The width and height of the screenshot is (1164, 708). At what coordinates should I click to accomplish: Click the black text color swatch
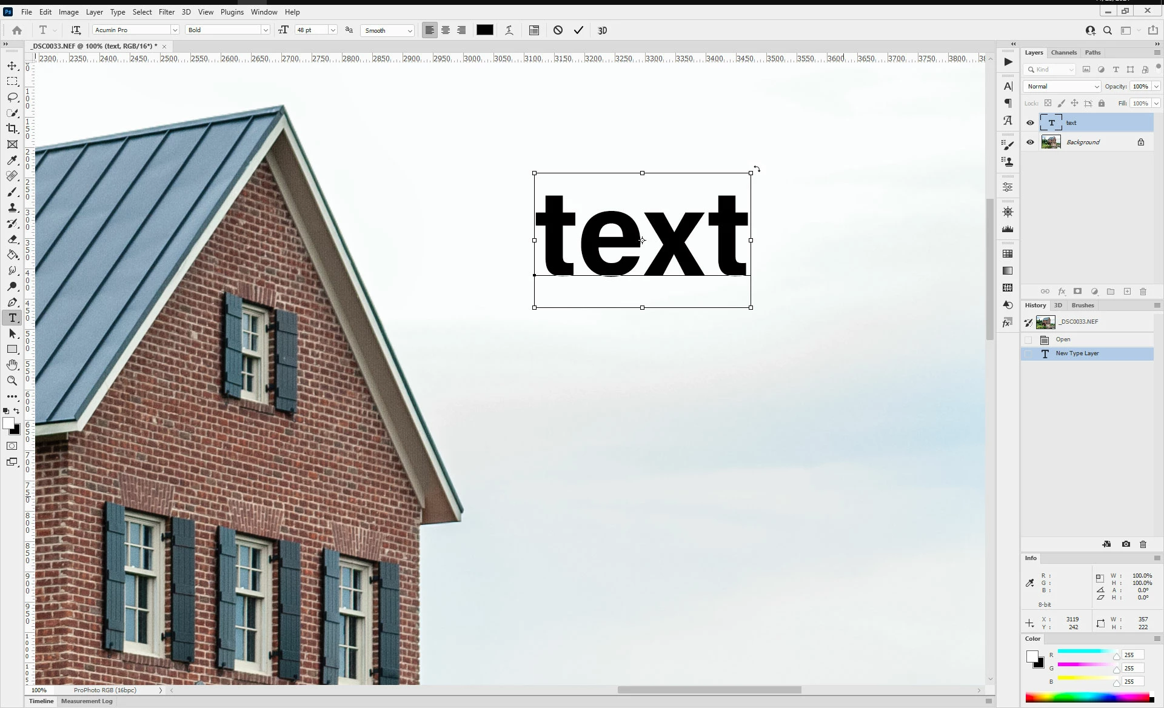484,30
